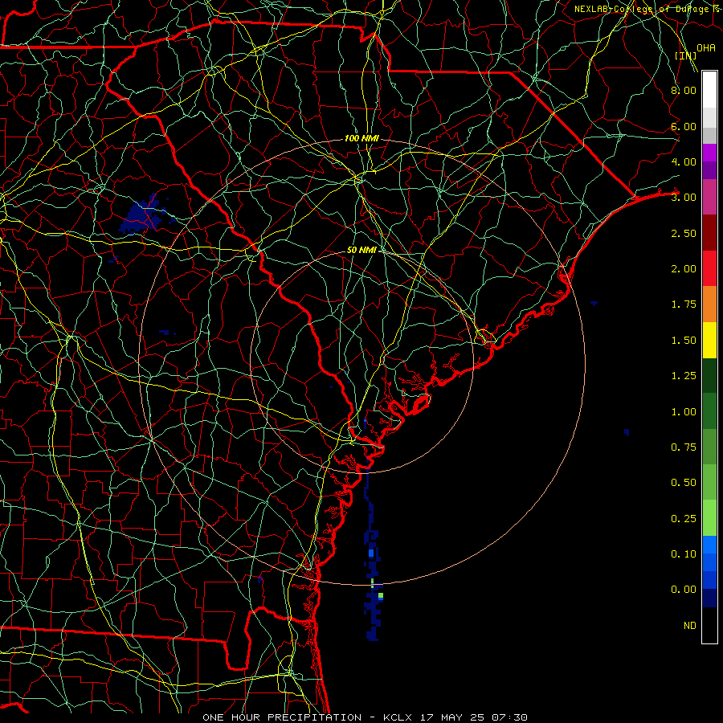Click the '1.75' legend value
The image size is (723, 723).
pos(684,304)
